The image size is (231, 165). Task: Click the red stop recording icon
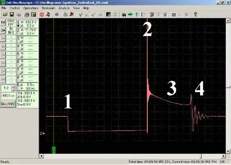[42, 15]
